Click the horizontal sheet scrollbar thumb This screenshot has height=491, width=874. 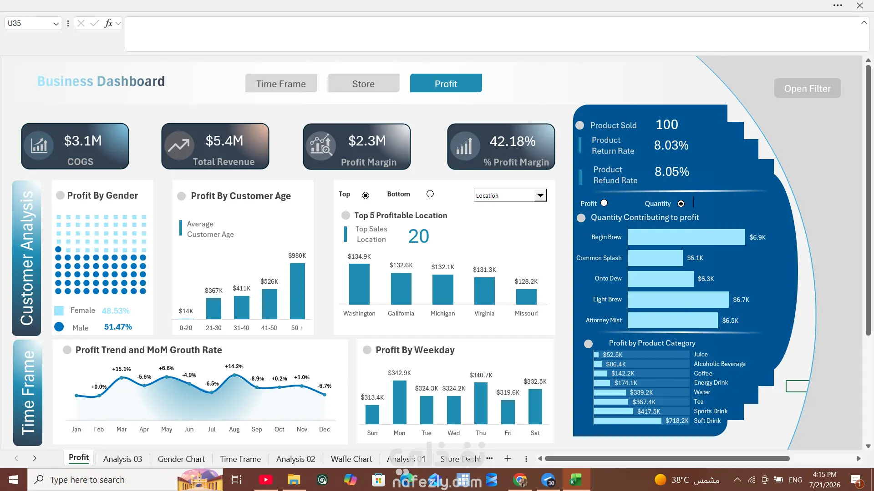(667, 459)
